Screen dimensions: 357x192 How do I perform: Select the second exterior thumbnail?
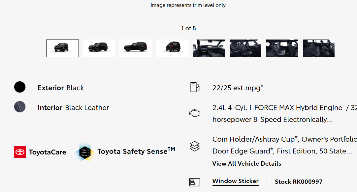[x=99, y=48]
